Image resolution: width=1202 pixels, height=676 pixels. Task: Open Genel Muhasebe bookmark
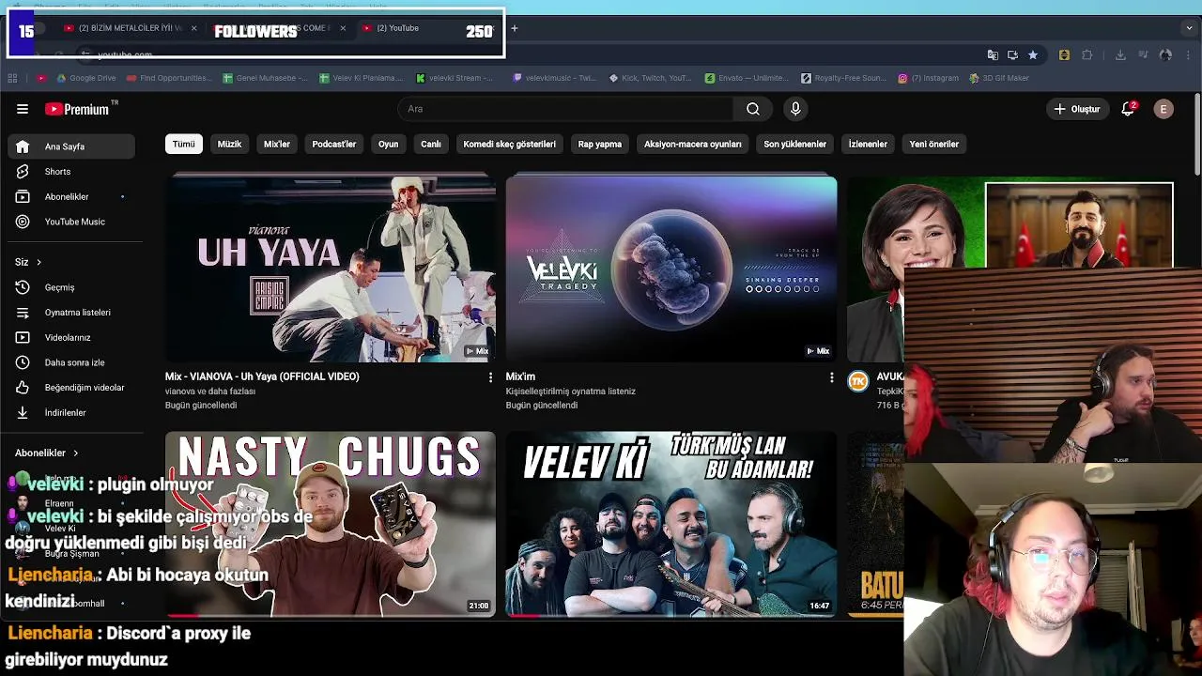pyautogui.click(x=265, y=78)
